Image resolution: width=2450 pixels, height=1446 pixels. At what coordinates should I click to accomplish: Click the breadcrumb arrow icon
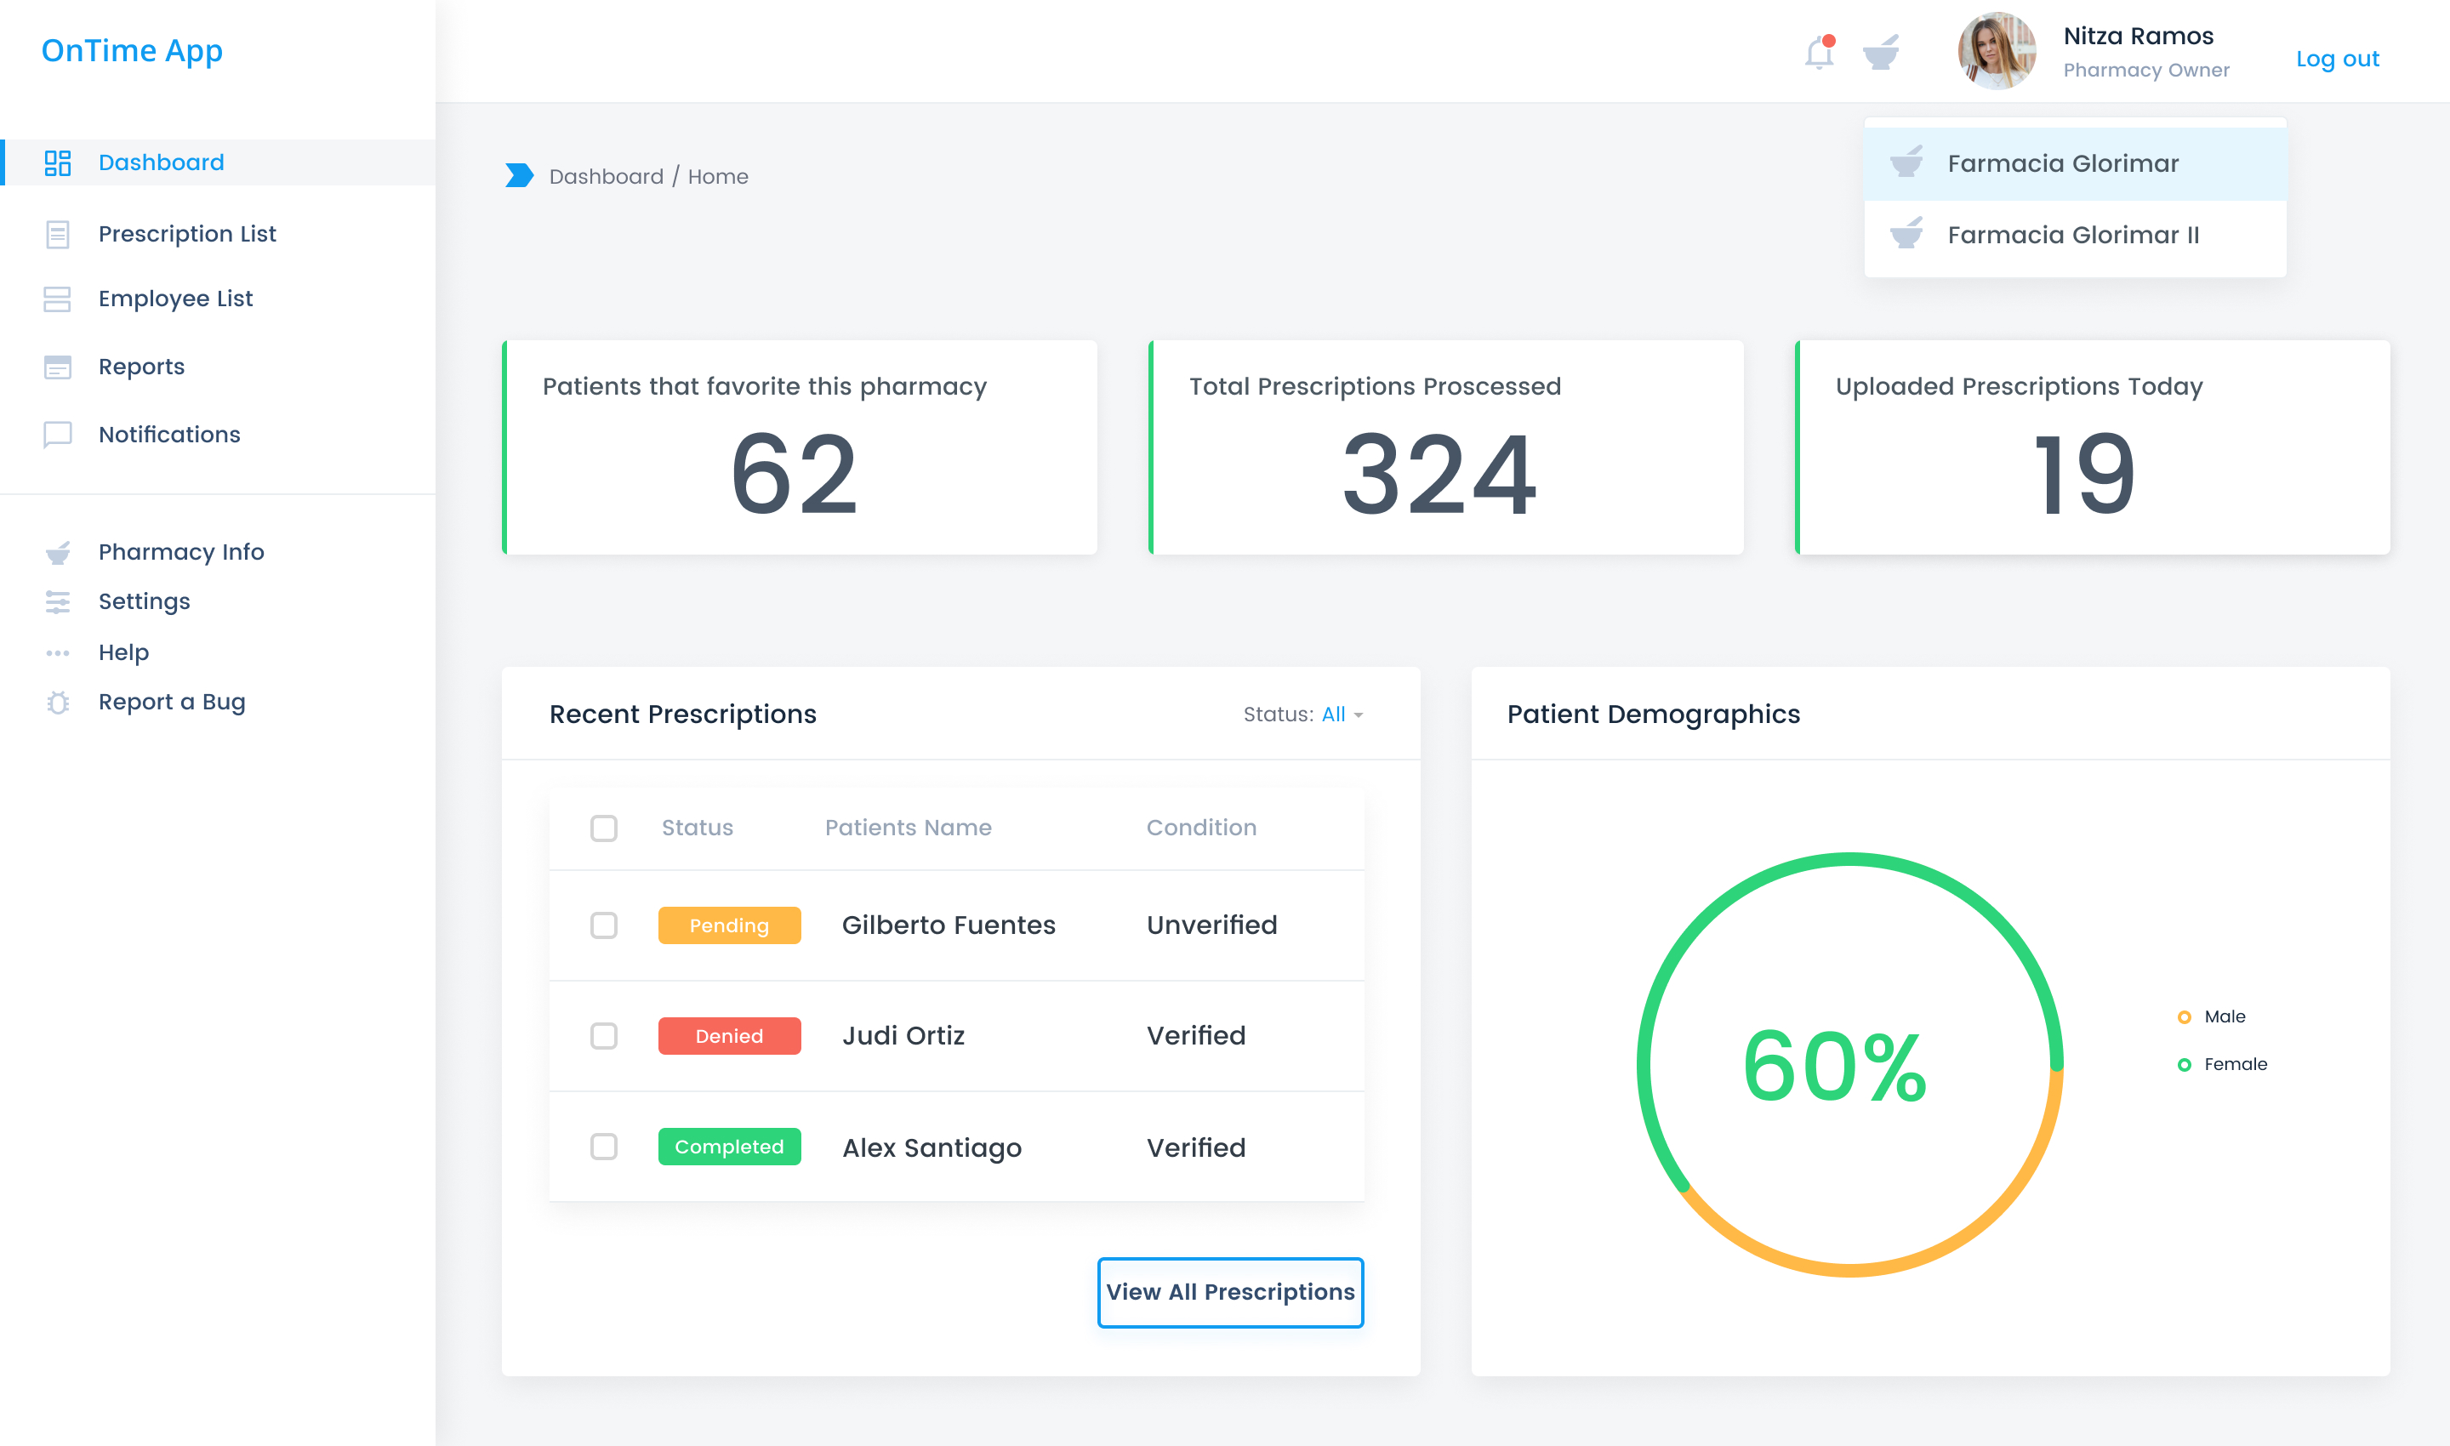520,175
